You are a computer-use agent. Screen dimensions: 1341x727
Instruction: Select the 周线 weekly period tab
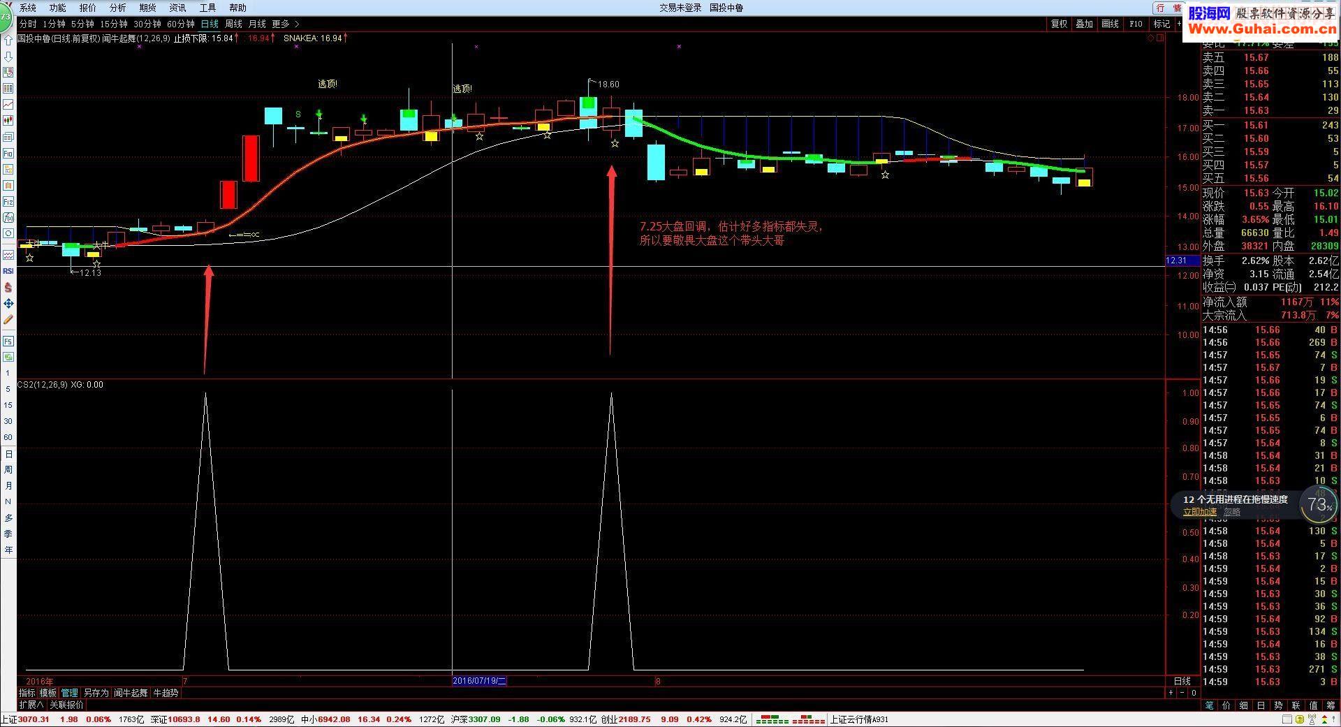(233, 24)
